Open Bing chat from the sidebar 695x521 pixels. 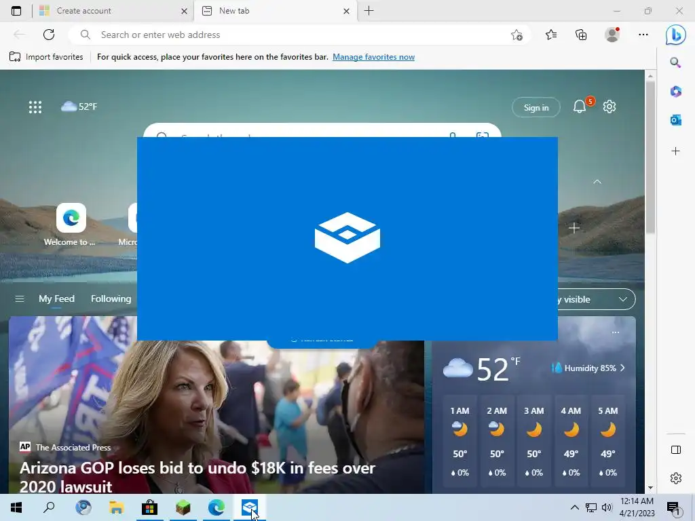(x=675, y=35)
